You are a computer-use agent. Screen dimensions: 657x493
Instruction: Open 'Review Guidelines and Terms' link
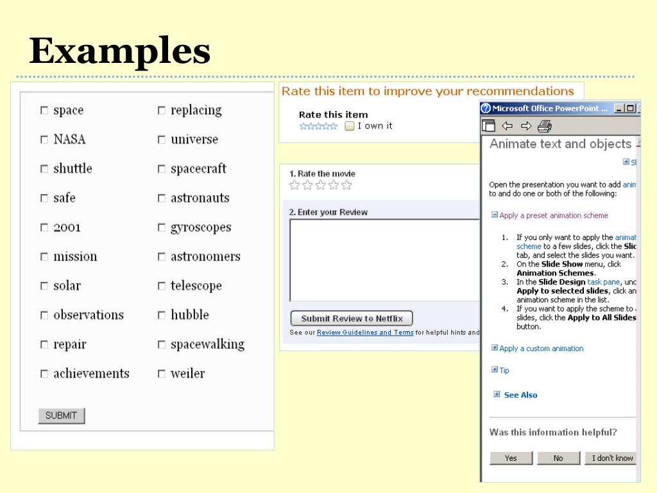point(365,333)
